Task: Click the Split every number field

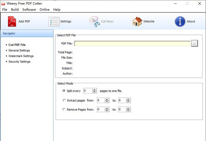Action: click(88, 91)
